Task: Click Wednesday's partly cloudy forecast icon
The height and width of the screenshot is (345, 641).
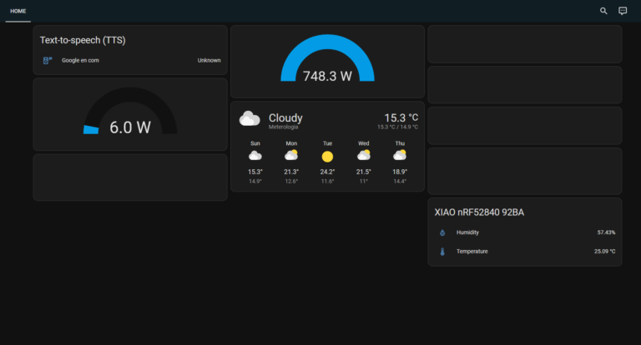Action: pos(364,156)
